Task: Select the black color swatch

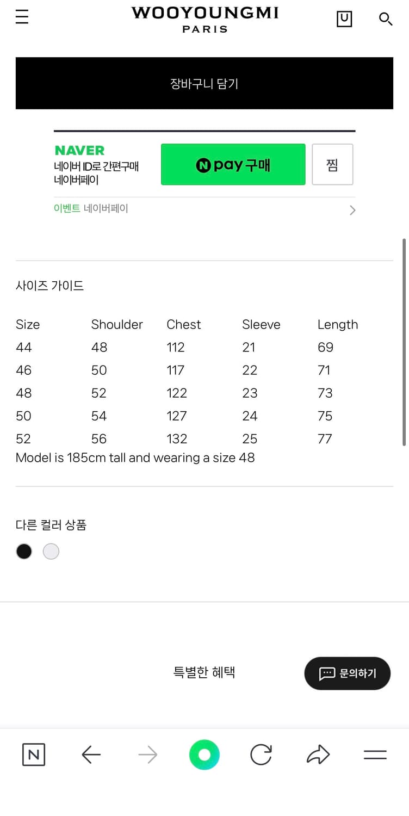Action: pyautogui.click(x=24, y=551)
